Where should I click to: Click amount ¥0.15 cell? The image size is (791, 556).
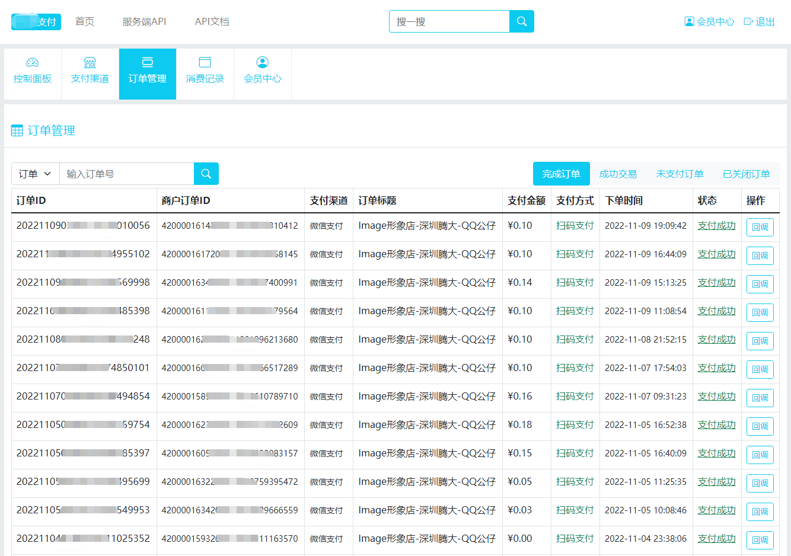(x=520, y=453)
